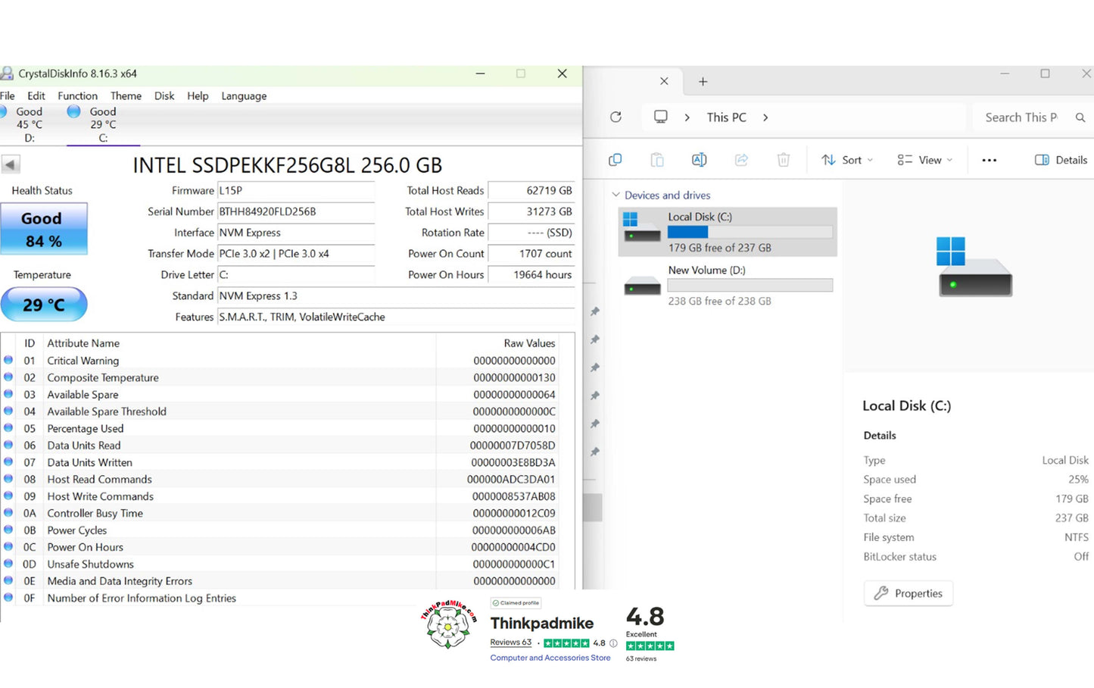Viewport: 1094px width, 688px height.
Task: Click the blue status dot for Critical Warning
Action: tap(8, 360)
